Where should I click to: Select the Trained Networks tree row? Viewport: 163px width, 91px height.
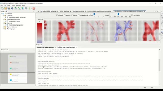click(x=12, y=27)
